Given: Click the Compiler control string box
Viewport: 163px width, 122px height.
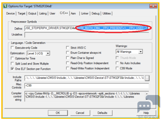Looking at the screenshot, I should tap(85, 96).
